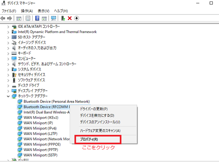
Task: Click the システム デバイス folder icon
Action: pos(14,69)
